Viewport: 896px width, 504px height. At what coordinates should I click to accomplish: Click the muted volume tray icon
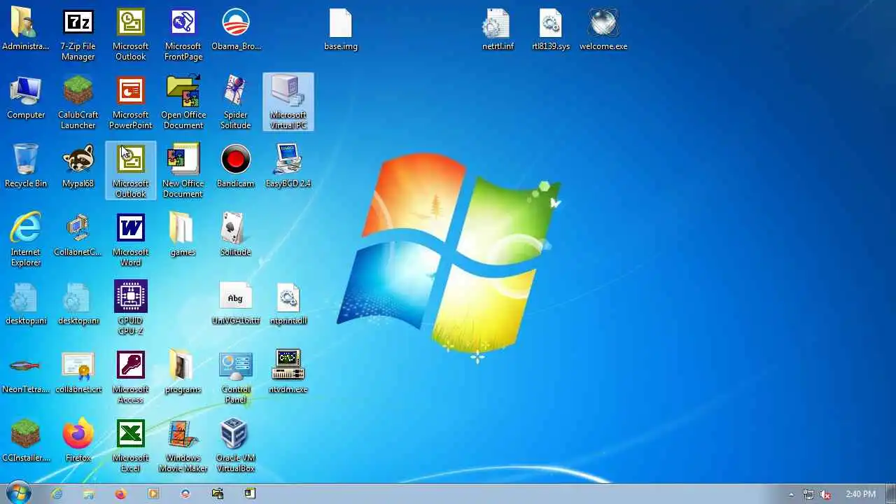(826, 494)
